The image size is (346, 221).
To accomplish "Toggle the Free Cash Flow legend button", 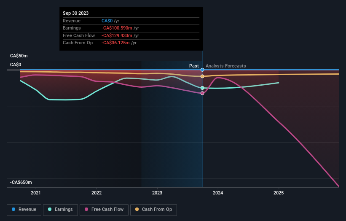I will click(104, 210).
